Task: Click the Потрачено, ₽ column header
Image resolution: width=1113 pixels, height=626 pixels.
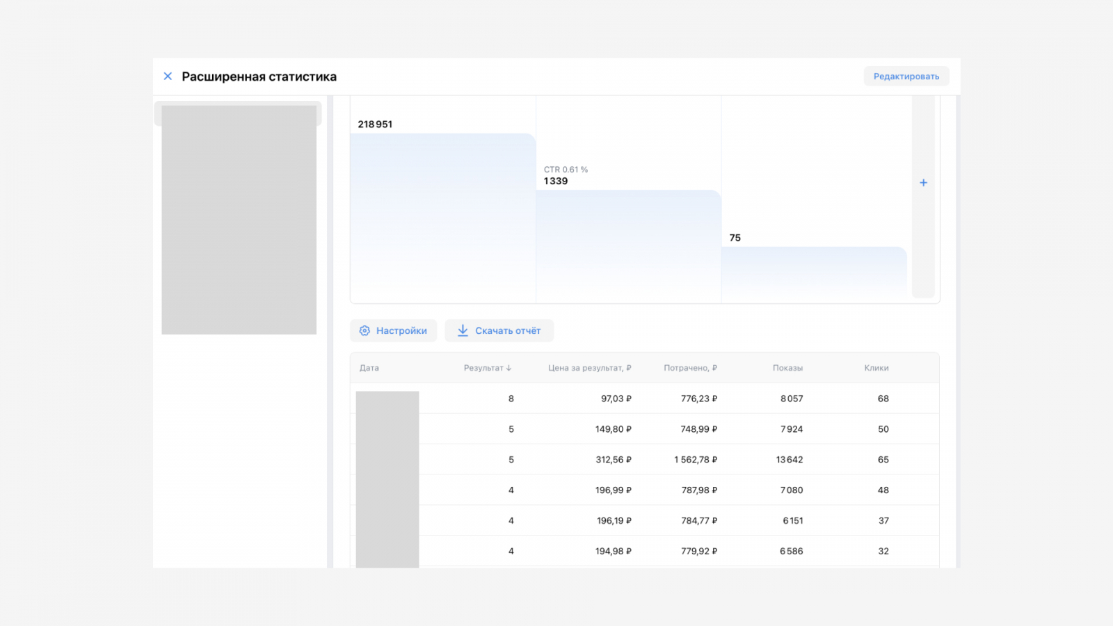Action: (x=690, y=368)
